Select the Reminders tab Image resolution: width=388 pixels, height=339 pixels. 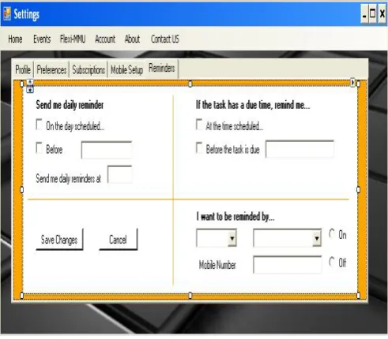162,69
